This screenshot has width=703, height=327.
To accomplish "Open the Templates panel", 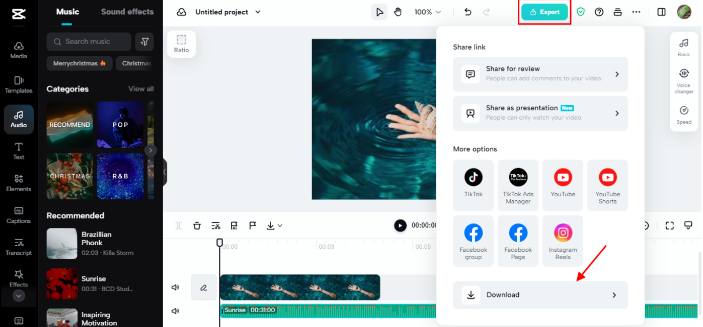I will 19,85.
